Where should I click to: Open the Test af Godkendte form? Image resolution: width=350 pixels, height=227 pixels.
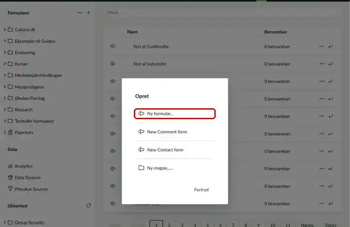[x=151, y=47]
